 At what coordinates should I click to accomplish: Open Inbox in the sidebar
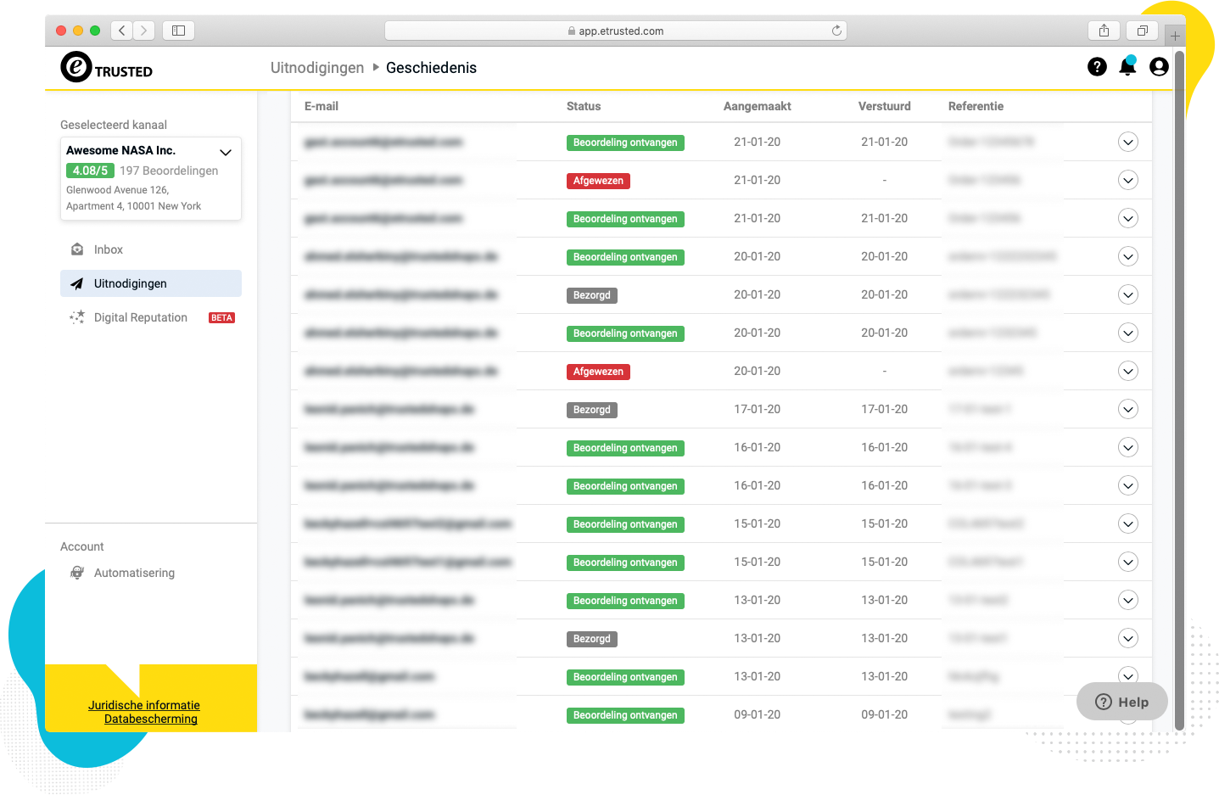(x=109, y=249)
